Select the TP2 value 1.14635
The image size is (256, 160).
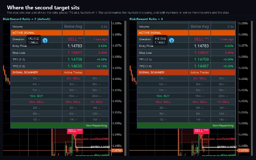coord(75,66)
